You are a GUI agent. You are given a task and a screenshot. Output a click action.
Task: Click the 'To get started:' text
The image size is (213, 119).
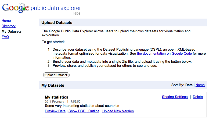point(53,42)
